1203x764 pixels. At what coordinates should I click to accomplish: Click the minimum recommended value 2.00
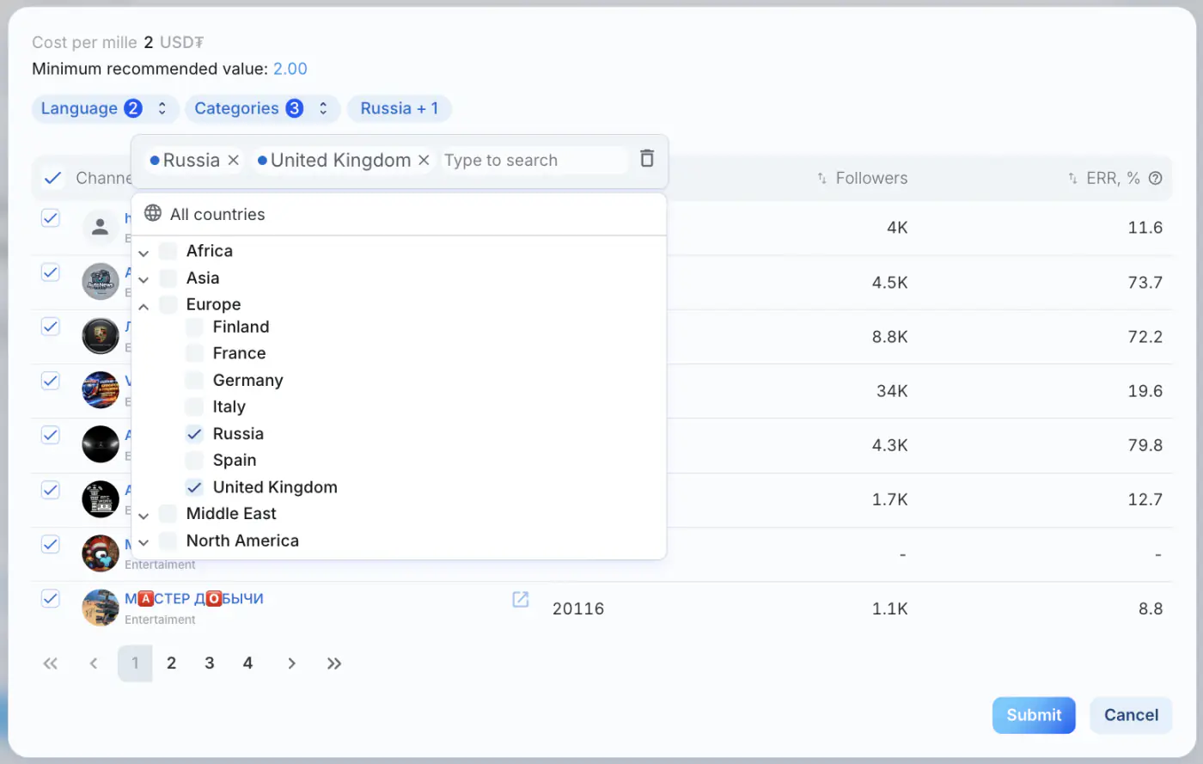coord(290,69)
